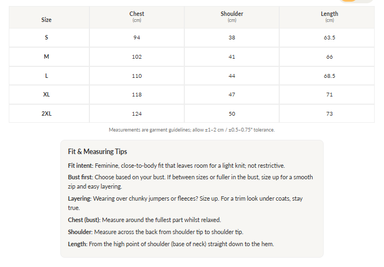Click the chest value 94 for size S
Viewport: 384px width, 267px height.
[137, 38]
